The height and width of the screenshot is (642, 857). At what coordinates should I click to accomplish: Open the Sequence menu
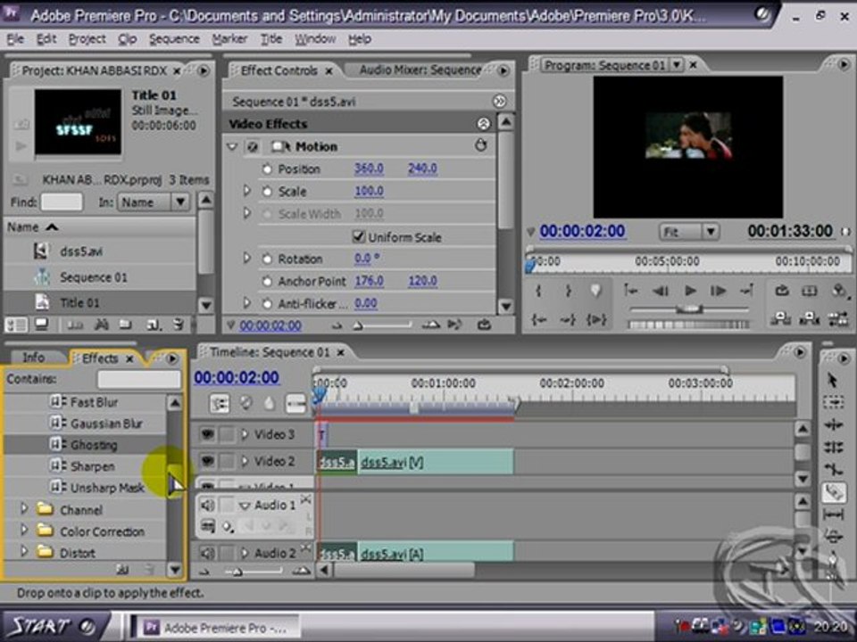[x=174, y=38]
